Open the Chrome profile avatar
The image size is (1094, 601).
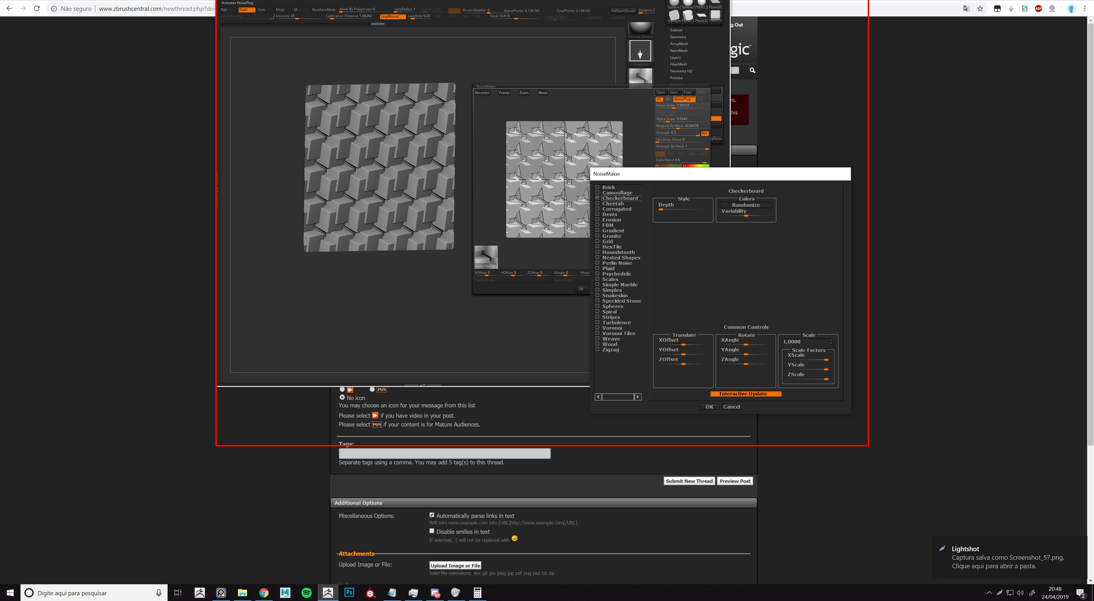(x=1071, y=9)
